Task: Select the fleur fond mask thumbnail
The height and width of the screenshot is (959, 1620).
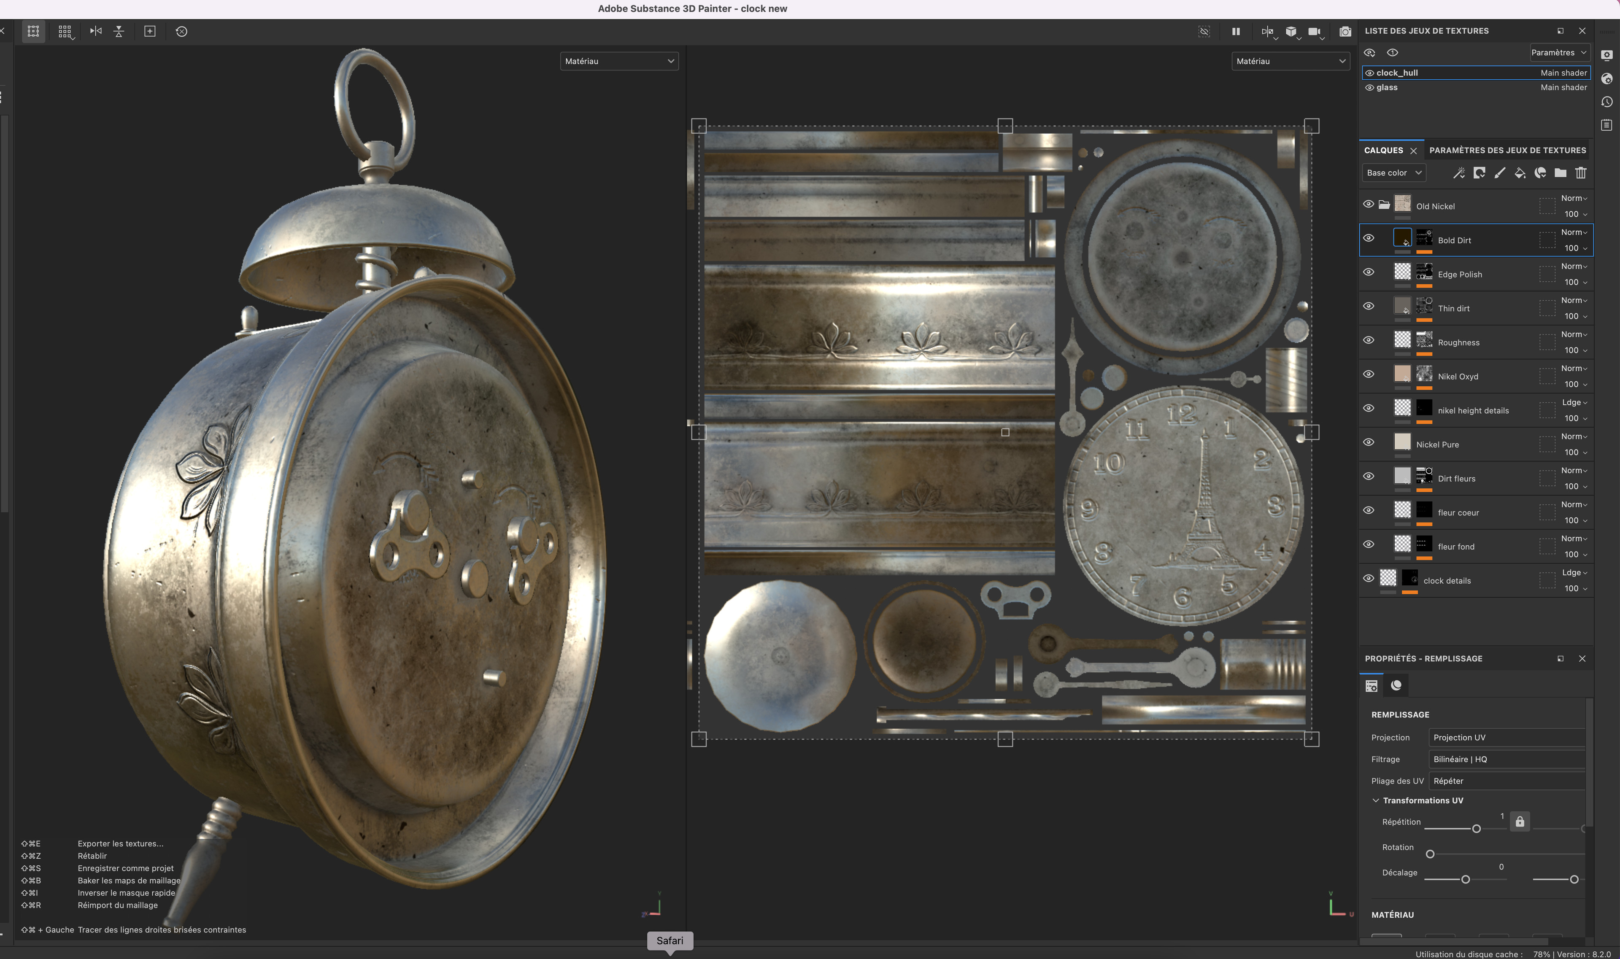Action: pyautogui.click(x=1424, y=543)
